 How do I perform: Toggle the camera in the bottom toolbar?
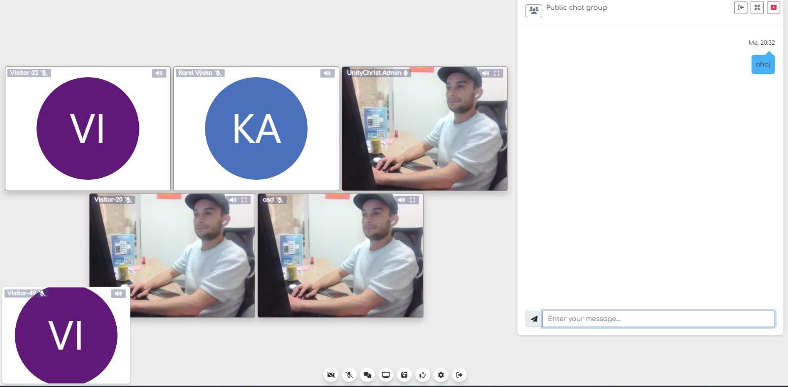[331, 375]
